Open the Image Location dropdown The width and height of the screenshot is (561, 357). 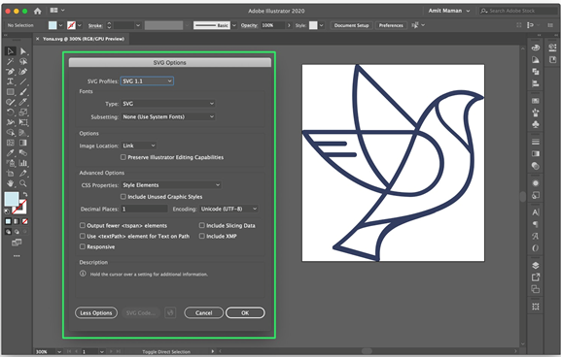click(x=139, y=146)
